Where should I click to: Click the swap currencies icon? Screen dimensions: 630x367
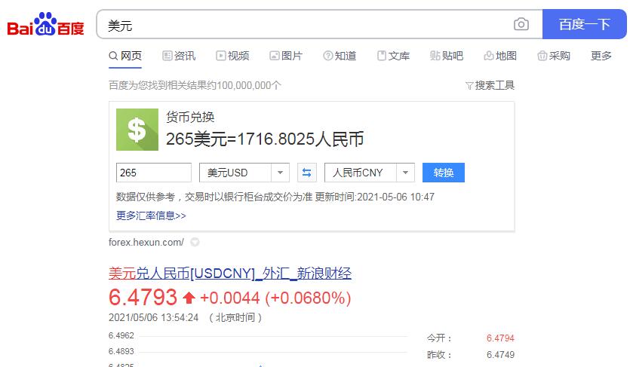click(x=306, y=173)
